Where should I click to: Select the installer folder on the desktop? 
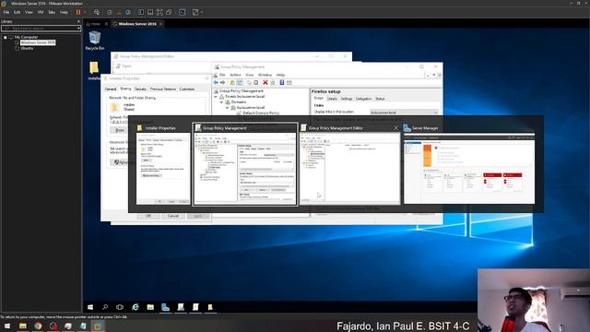(94, 70)
